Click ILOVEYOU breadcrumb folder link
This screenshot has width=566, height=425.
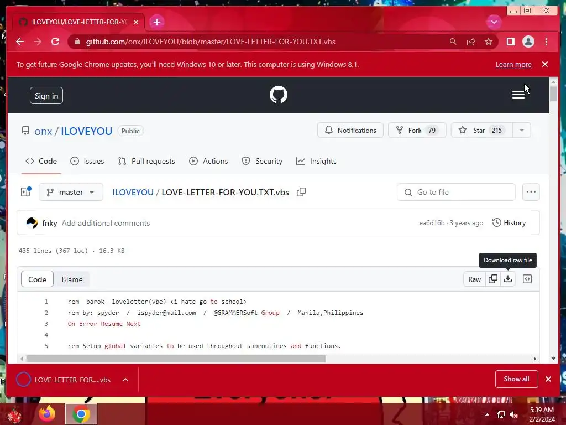133,192
